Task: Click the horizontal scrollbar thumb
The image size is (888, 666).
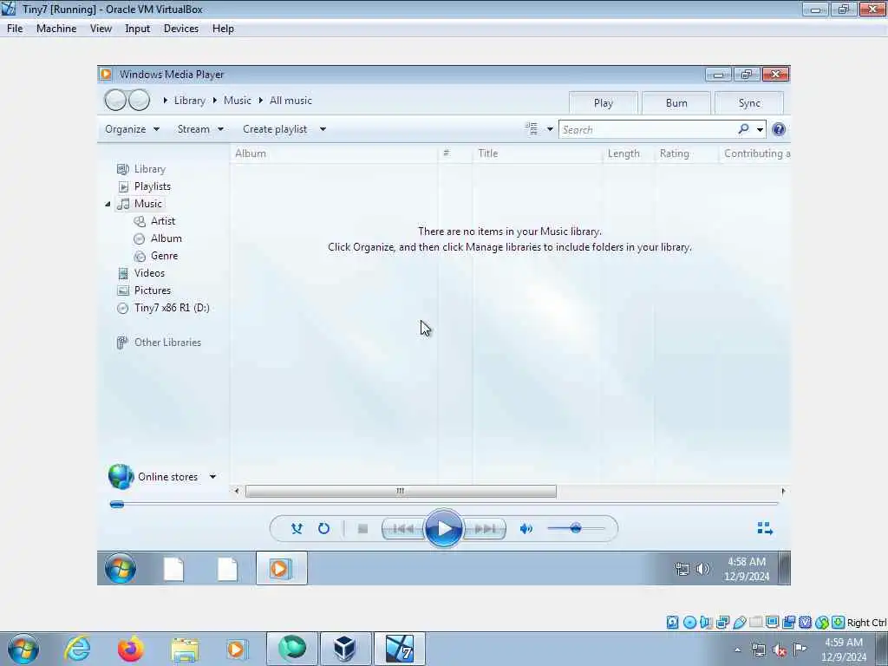Action: click(x=401, y=491)
